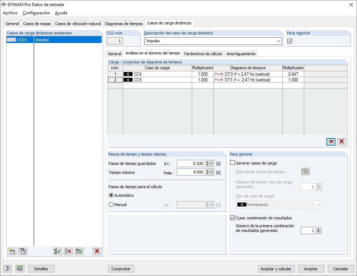
Task: Check all load cases icon
Action: [x=57, y=251]
